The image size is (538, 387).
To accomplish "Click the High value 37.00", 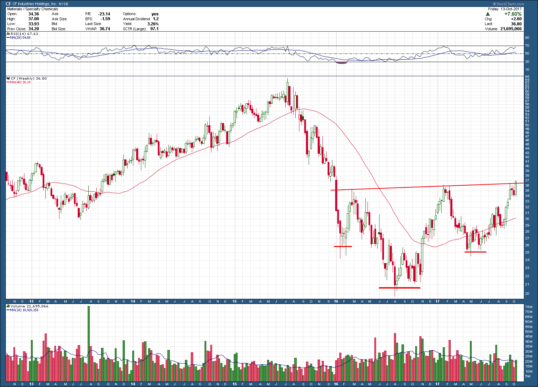I will click(x=34, y=19).
